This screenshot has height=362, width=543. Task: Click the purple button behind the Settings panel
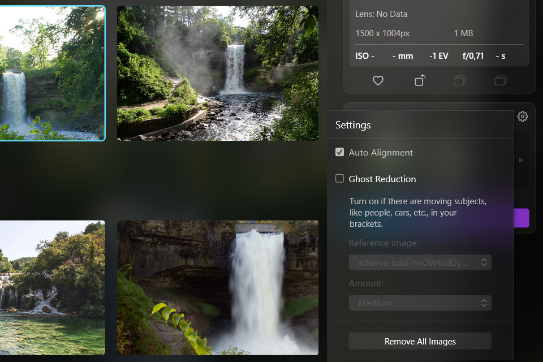(522, 218)
